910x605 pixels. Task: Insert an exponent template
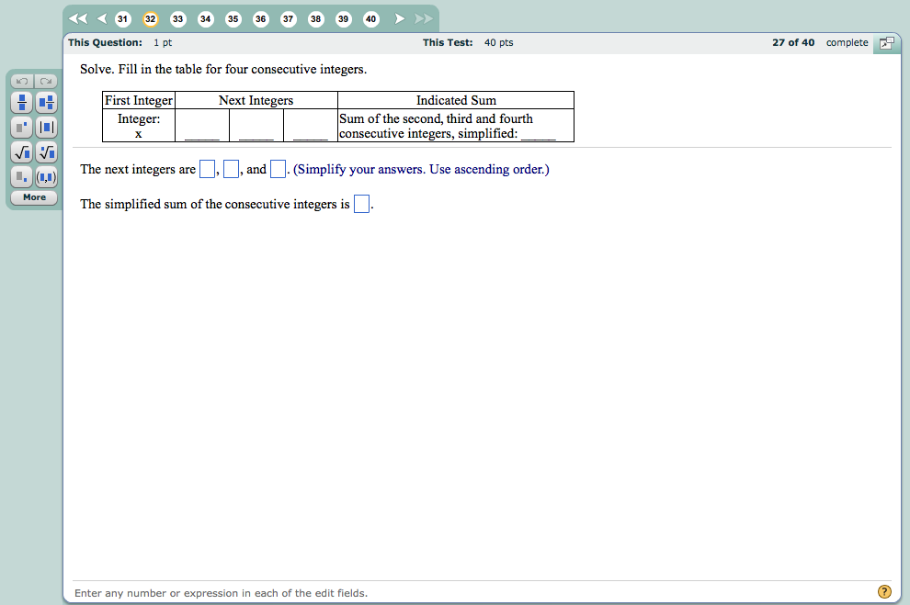(x=21, y=127)
